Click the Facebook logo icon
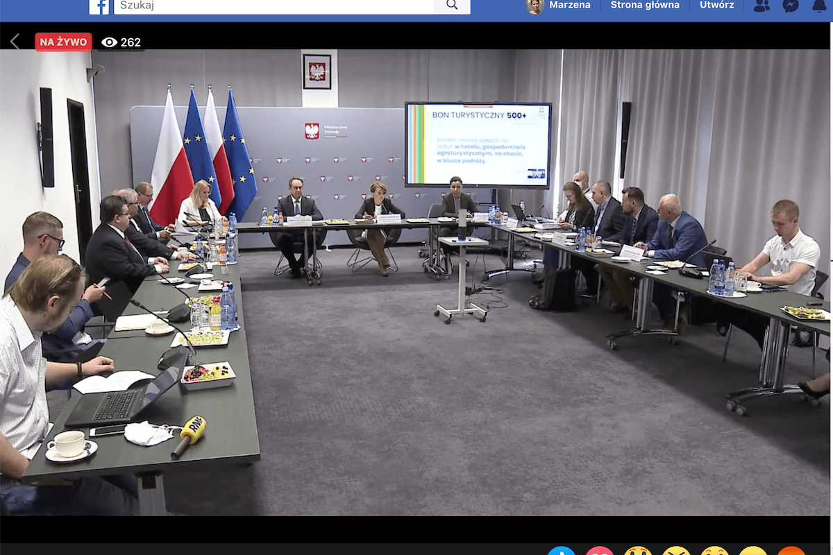The height and width of the screenshot is (555, 833). pos(99,6)
